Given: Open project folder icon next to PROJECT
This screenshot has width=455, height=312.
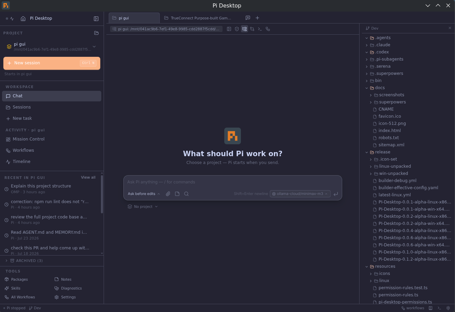Looking at the screenshot, I should coord(97,33).
